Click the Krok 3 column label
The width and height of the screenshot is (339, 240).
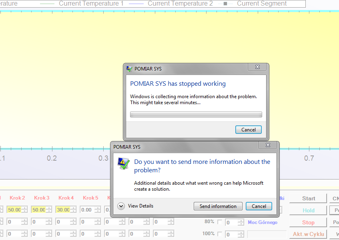42,198
